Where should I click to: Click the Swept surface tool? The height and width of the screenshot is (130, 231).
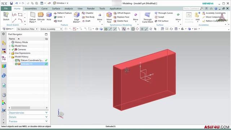tap(160, 17)
